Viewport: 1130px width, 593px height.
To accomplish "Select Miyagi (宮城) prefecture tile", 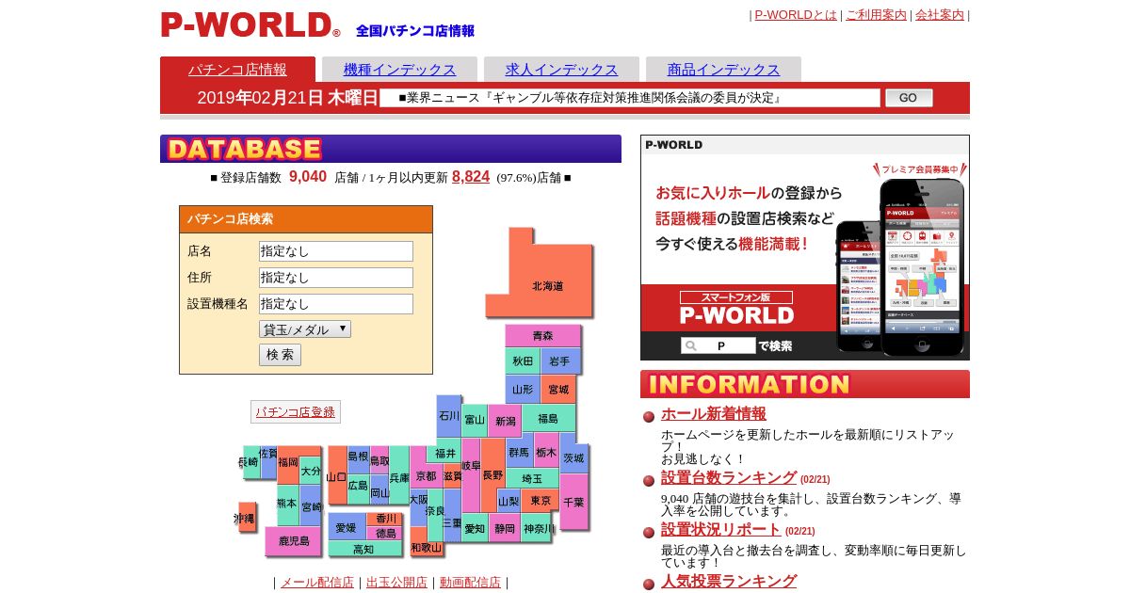I will [557, 389].
